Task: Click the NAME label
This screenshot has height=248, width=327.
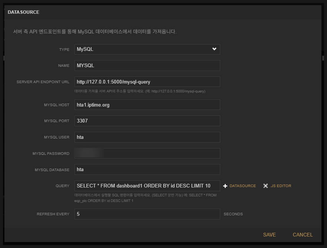Action: pos(64,66)
